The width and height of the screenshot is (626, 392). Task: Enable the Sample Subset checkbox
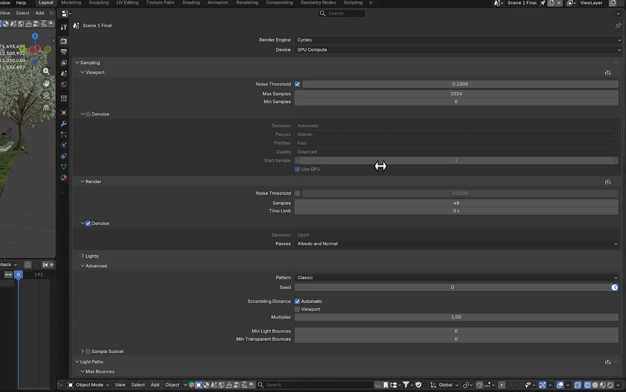coord(88,352)
